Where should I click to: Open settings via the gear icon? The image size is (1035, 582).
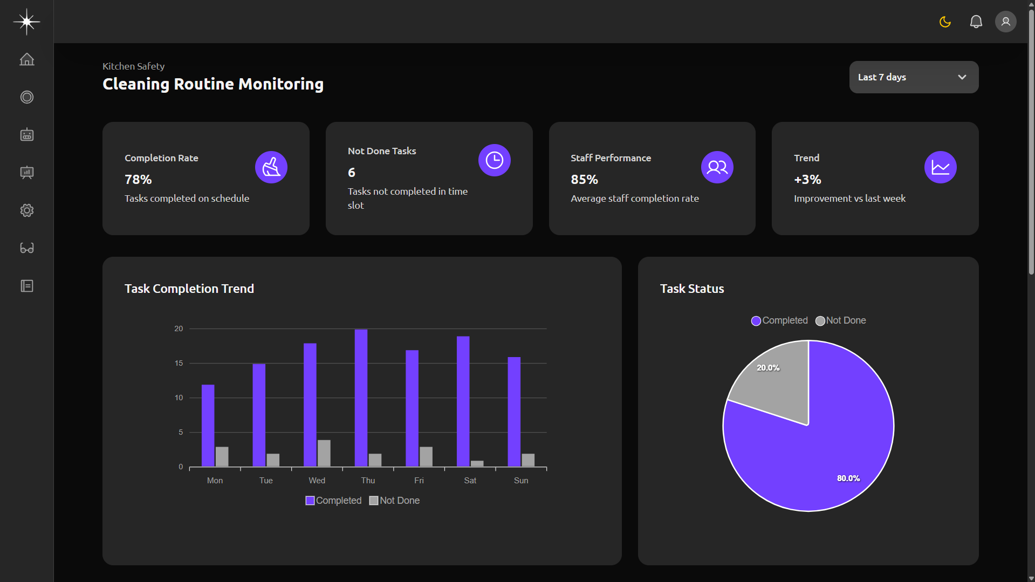pos(26,210)
